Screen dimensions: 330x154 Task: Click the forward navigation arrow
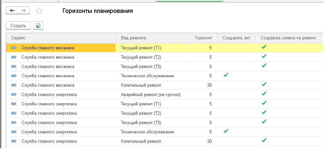[x=24, y=11]
